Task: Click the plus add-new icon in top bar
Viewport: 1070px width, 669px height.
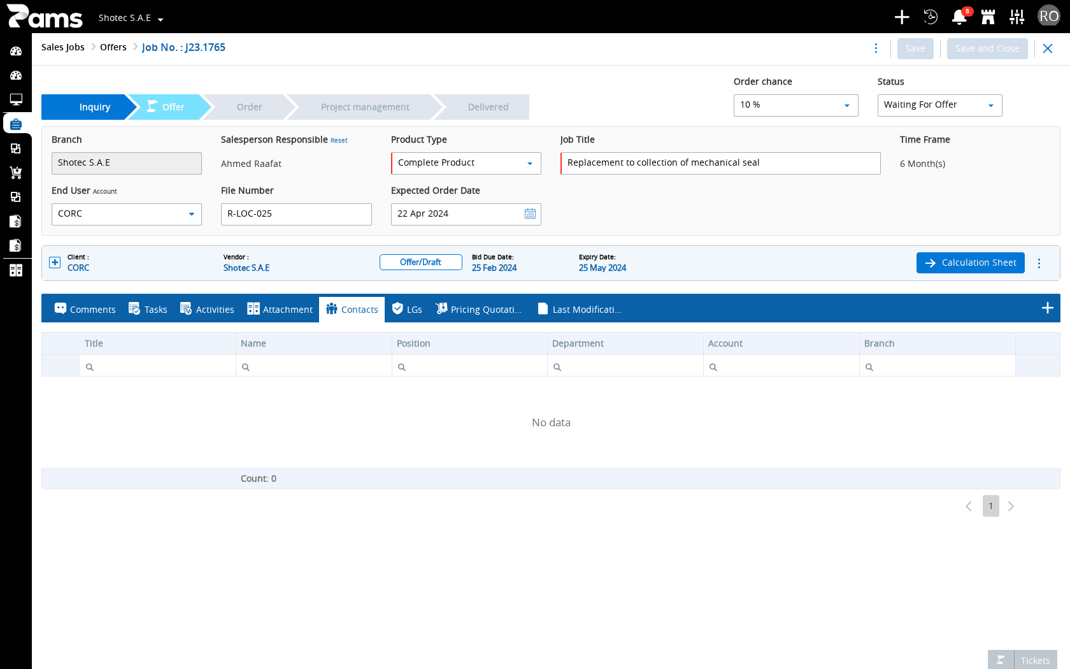Action: pyautogui.click(x=902, y=17)
